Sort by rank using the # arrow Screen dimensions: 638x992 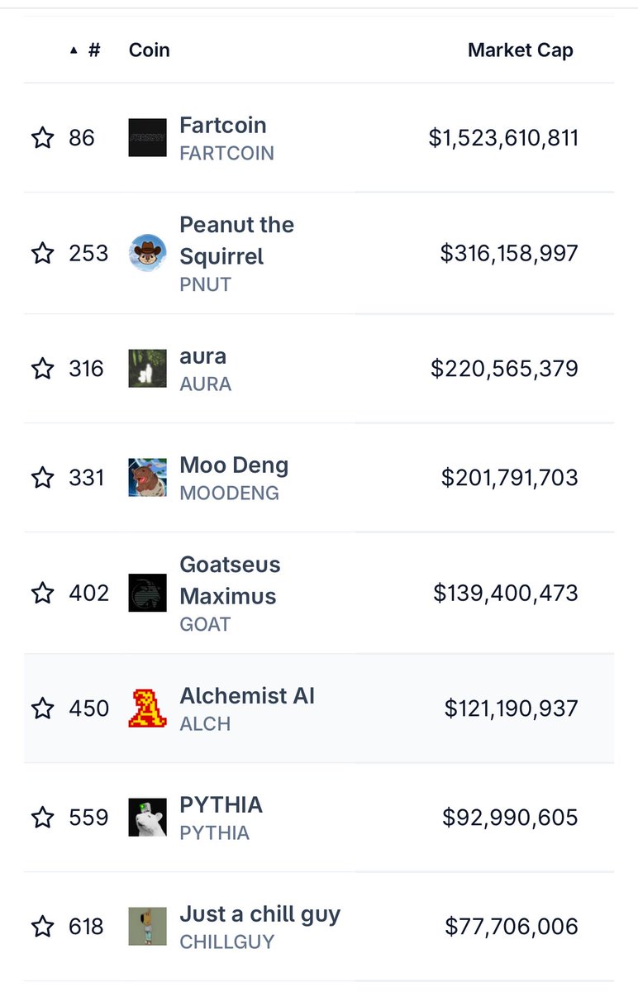[x=85, y=50]
